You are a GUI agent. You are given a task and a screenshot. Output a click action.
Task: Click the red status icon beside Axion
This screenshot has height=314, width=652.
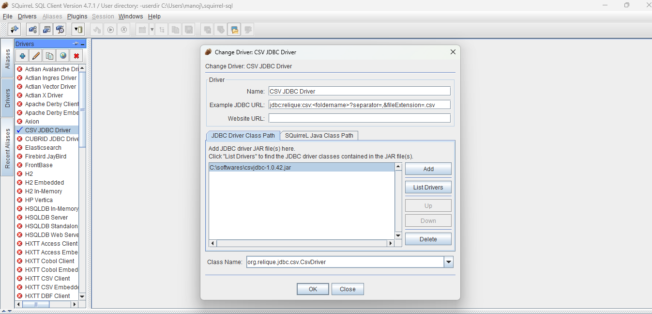20,121
